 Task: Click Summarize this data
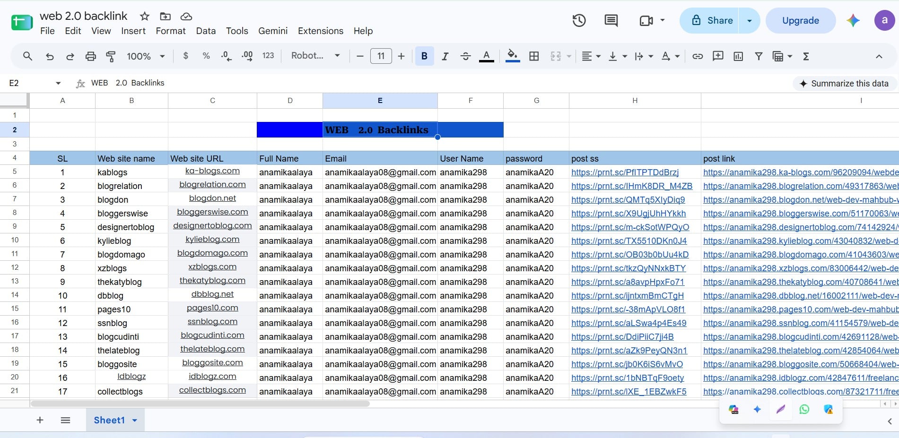[x=845, y=84]
